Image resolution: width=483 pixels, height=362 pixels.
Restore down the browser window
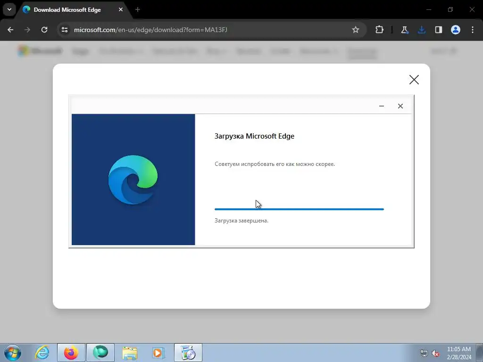[450, 9]
